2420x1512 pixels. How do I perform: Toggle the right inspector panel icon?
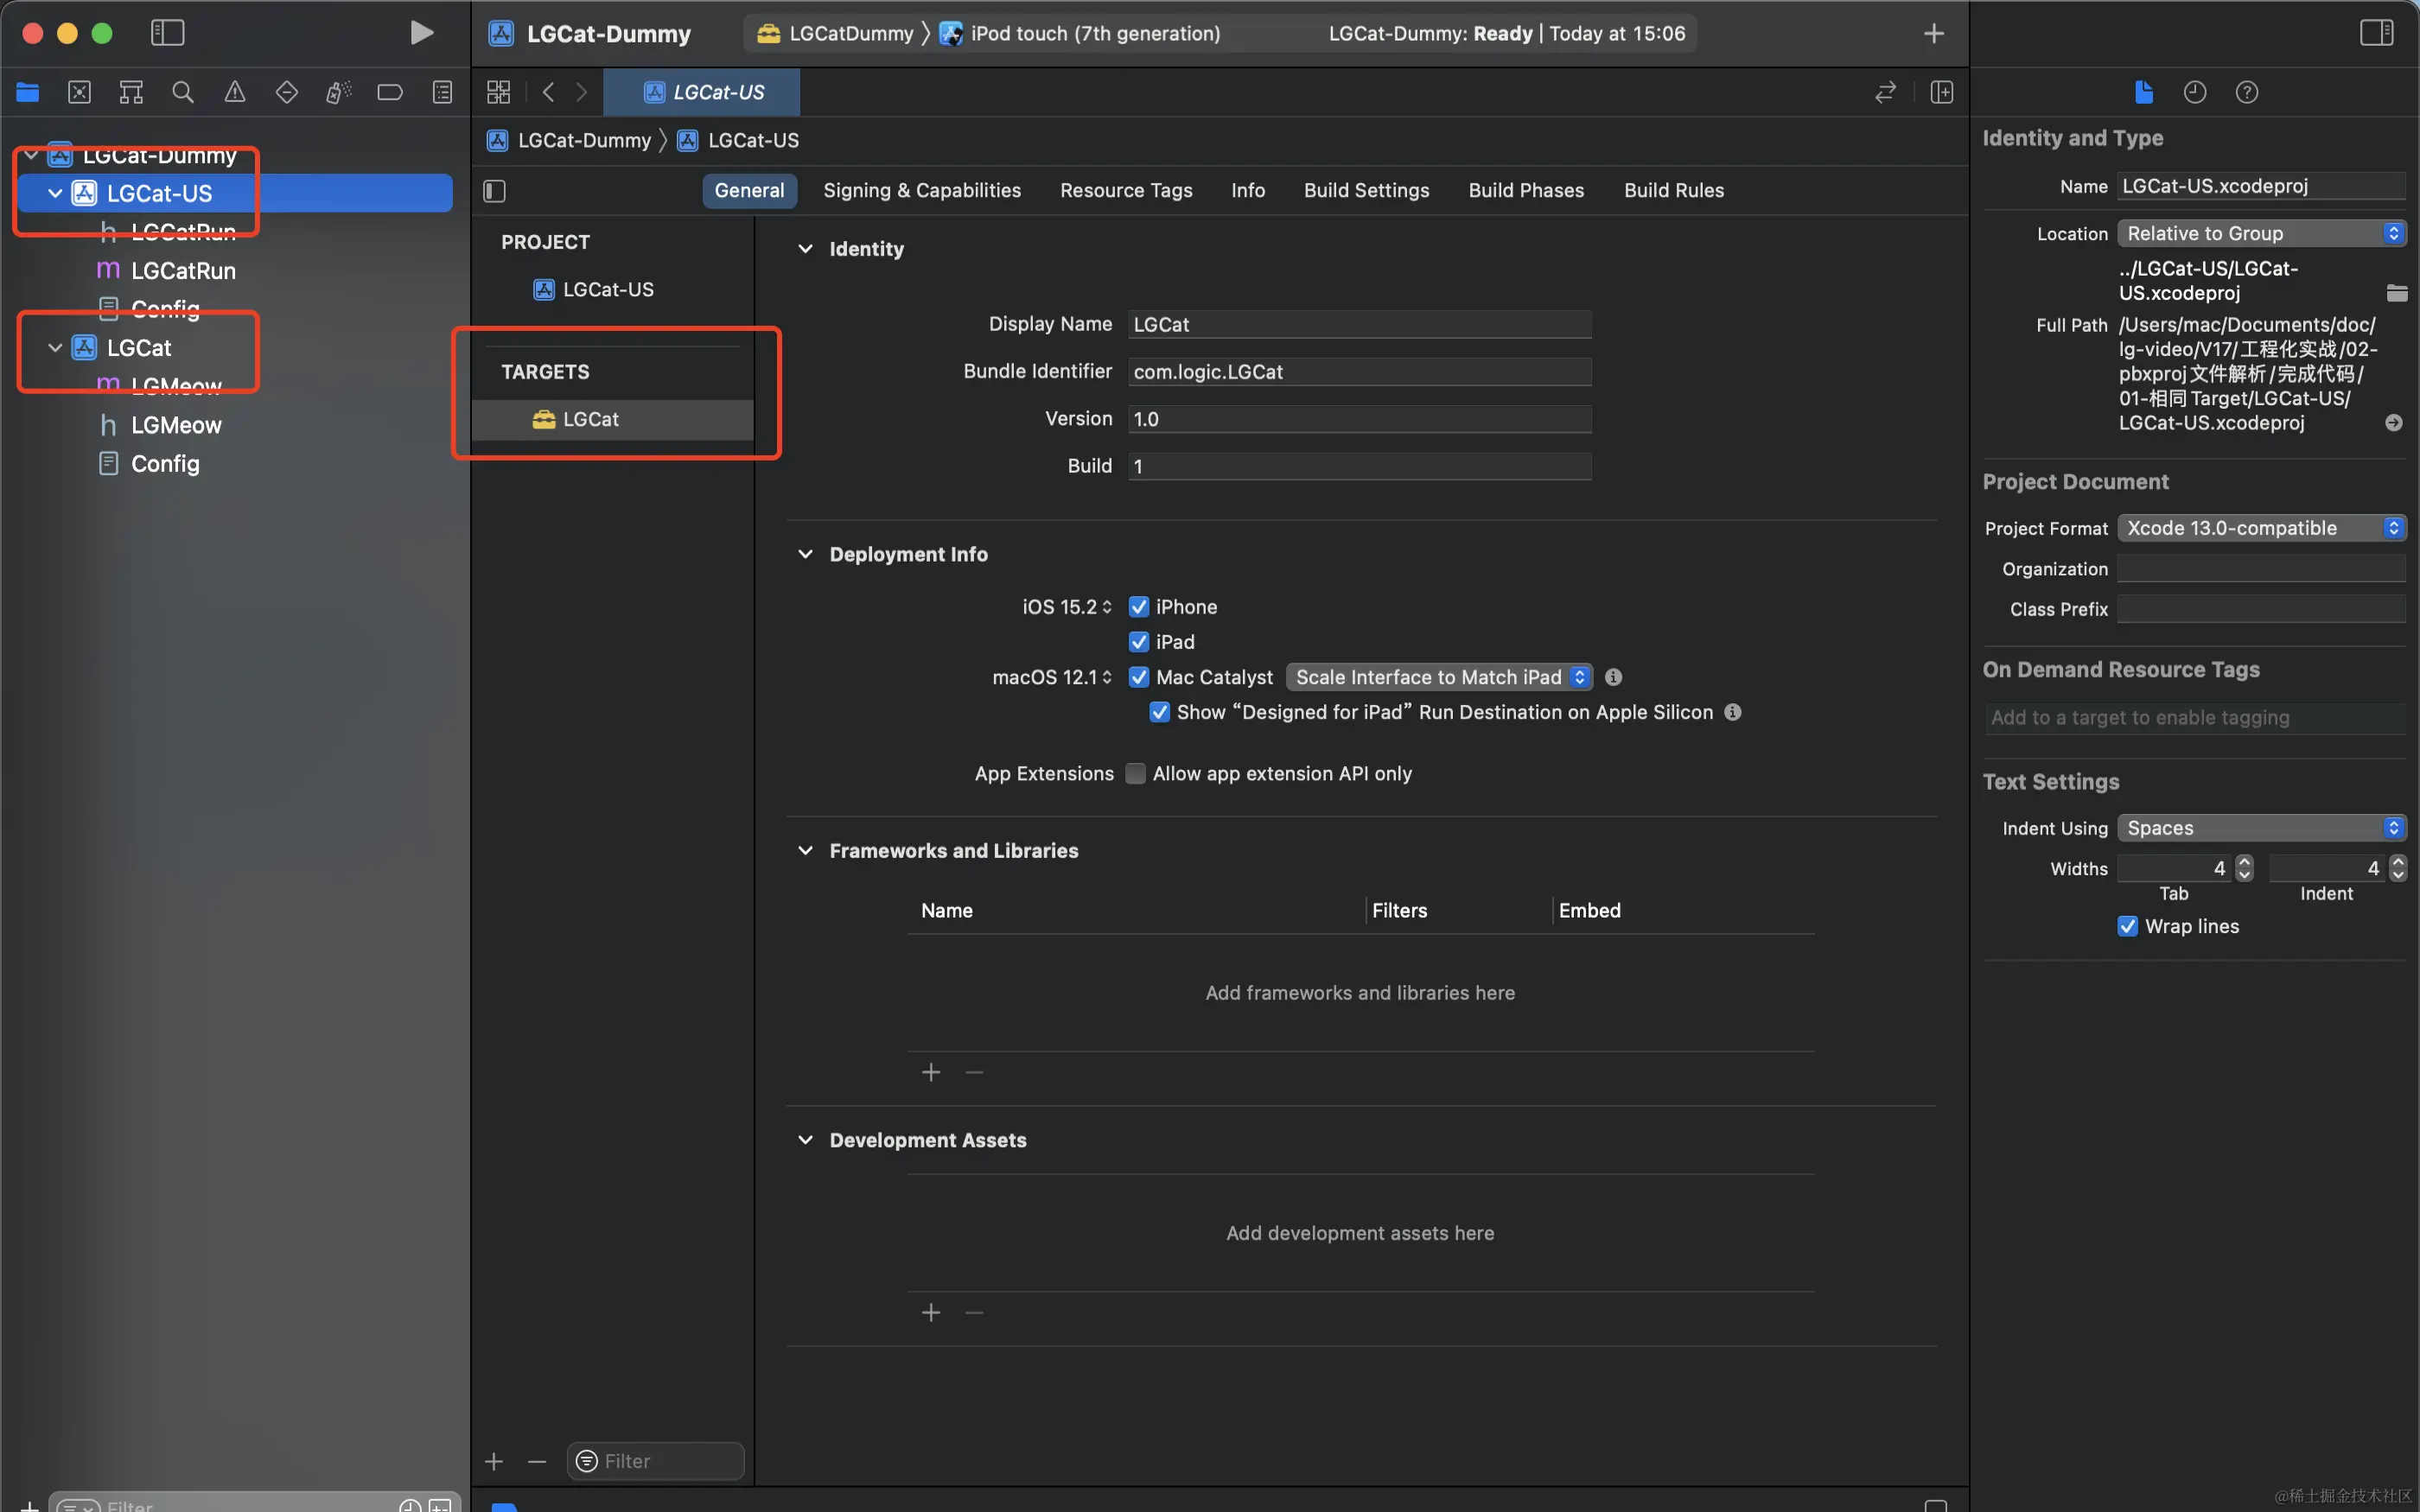pyautogui.click(x=2376, y=33)
